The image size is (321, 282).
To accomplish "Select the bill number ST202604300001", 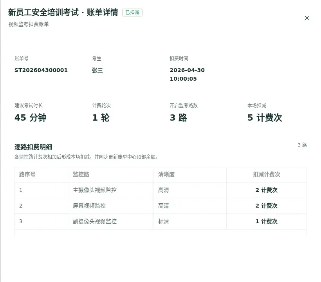I will (x=41, y=70).
